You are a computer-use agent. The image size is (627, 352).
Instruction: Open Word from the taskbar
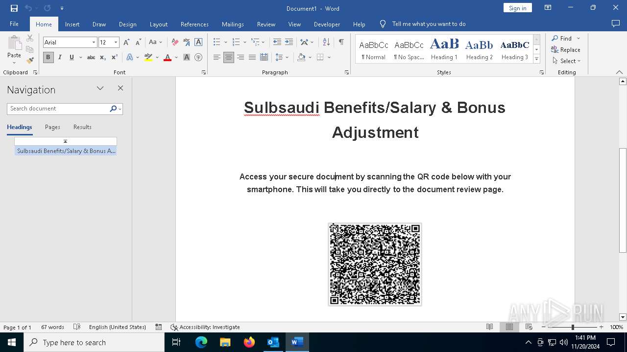coord(296,342)
